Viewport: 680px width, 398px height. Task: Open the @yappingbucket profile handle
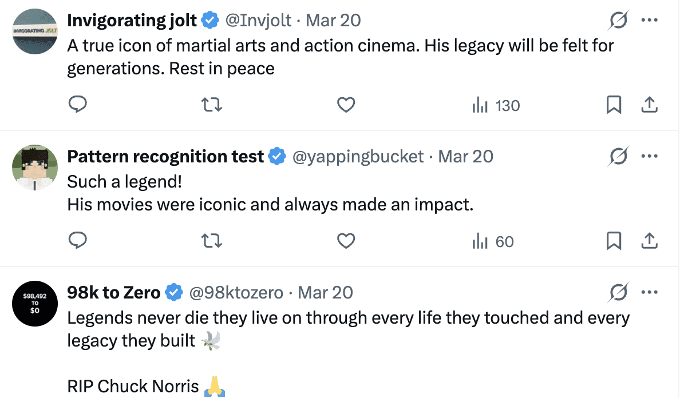(358, 157)
